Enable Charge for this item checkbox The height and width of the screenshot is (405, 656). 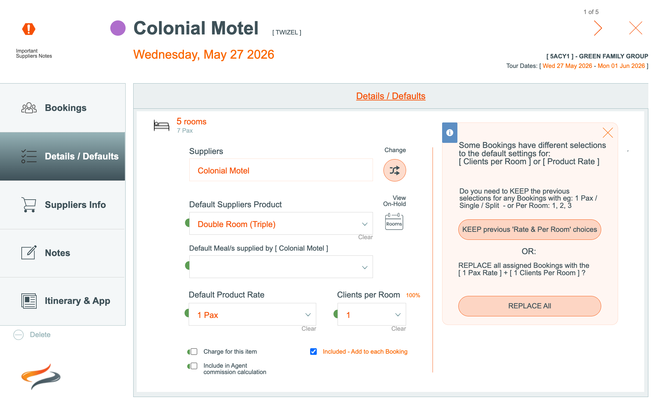click(x=194, y=352)
